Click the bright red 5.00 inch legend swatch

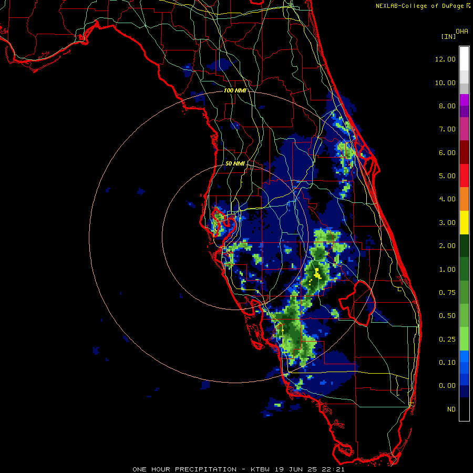point(464,176)
